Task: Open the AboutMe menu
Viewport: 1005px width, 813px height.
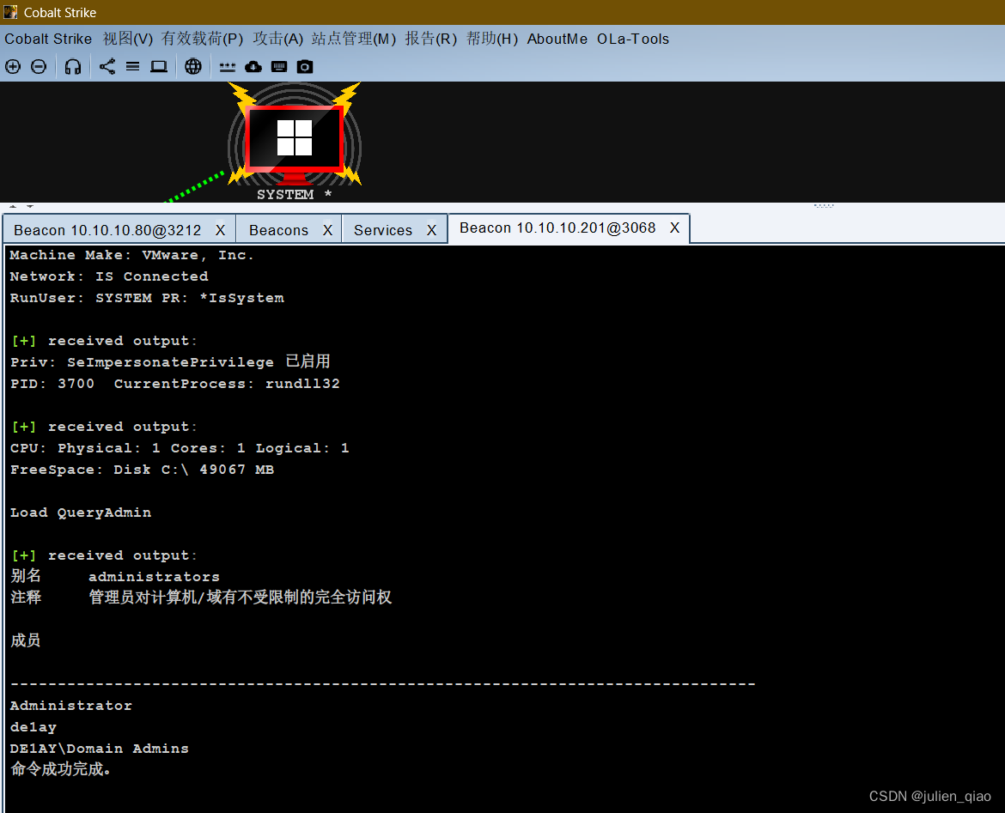Action: [x=557, y=39]
